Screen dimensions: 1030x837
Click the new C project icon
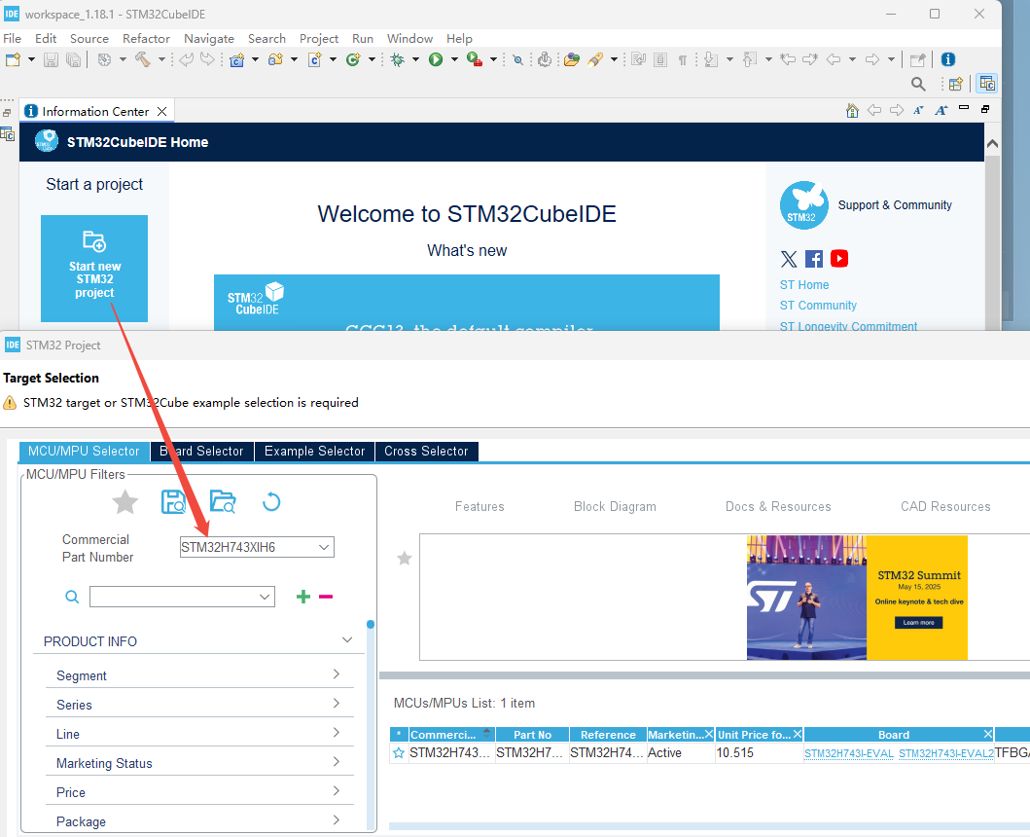pos(237,59)
